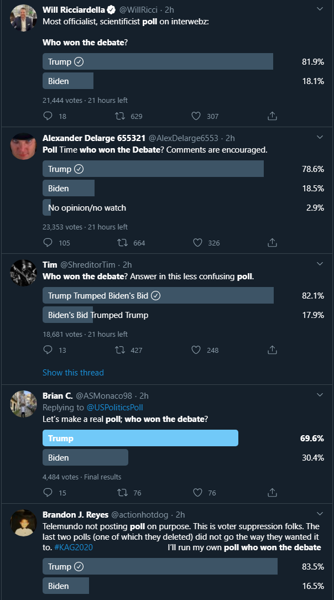The image size is (334, 600).
Task: Select Biden option in Will Ricciardella's poll
Action: tap(68, 81)
